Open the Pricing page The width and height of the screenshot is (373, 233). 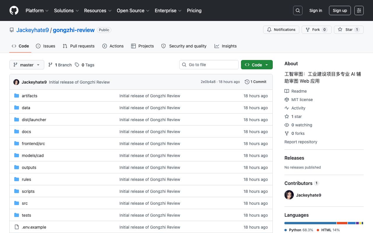194,10
